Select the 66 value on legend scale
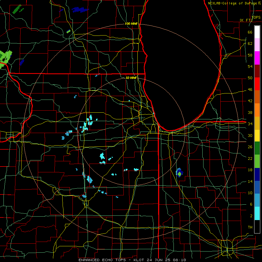 pos(250,32)
